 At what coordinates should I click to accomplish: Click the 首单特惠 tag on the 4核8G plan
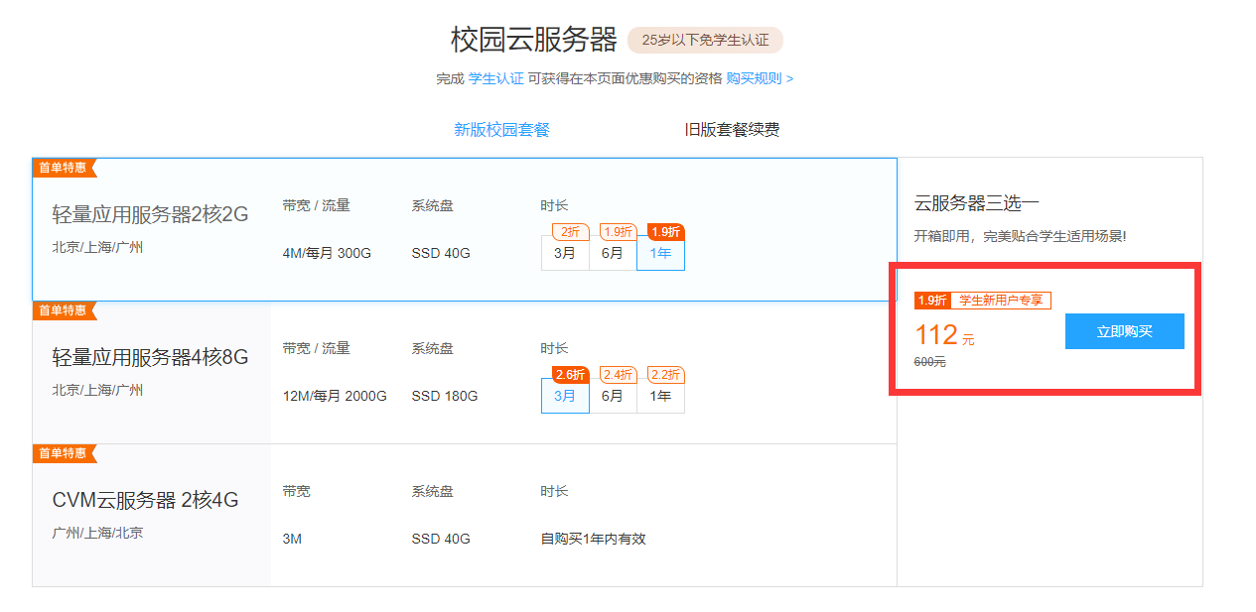tap(64, 310)
